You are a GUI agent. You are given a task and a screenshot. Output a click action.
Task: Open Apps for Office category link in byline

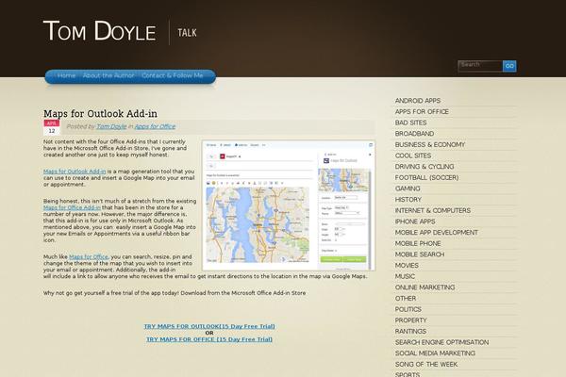click(x=155, y=126)
